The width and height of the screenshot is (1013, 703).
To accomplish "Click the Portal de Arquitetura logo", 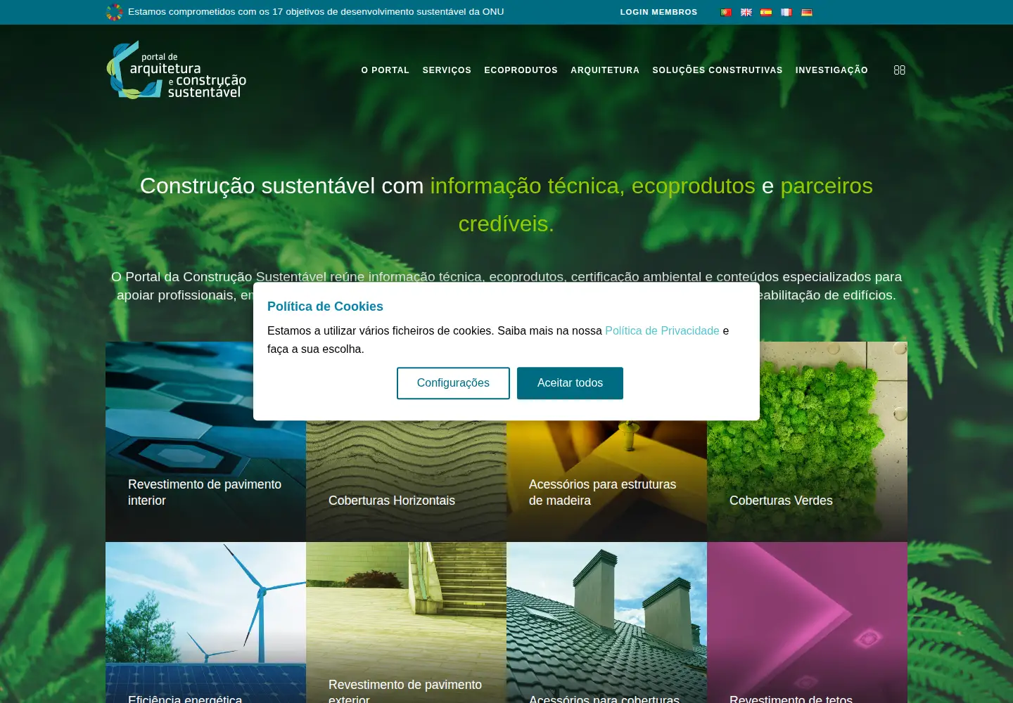I will [177, 70].
